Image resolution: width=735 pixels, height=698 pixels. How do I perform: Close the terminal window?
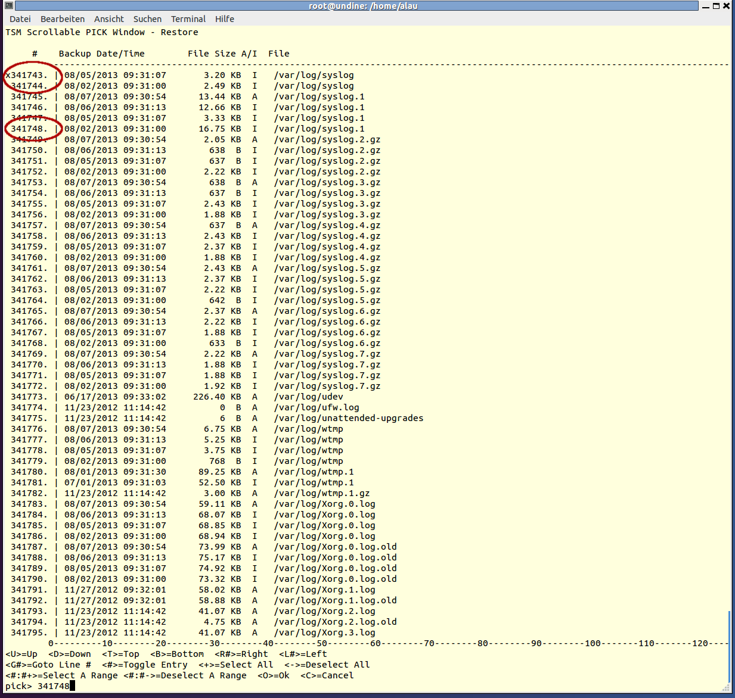click(727, 6)
